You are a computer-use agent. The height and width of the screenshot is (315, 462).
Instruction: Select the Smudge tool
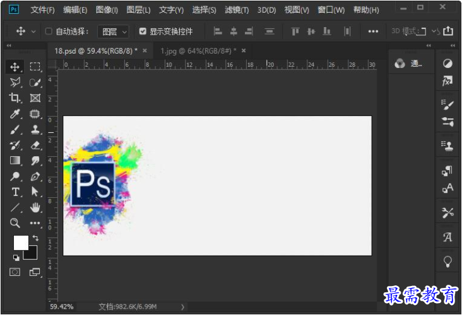(x=35, y=161)
